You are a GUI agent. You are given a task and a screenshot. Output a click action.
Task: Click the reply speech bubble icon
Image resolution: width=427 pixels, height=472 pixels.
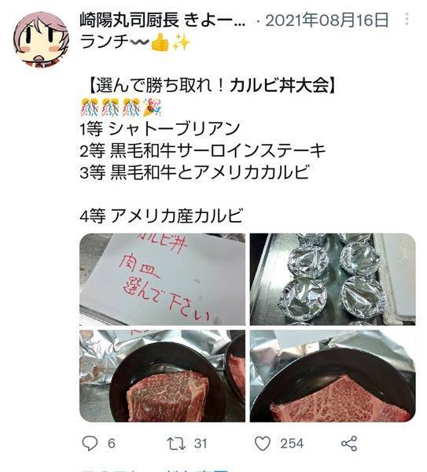pos(90,444)
